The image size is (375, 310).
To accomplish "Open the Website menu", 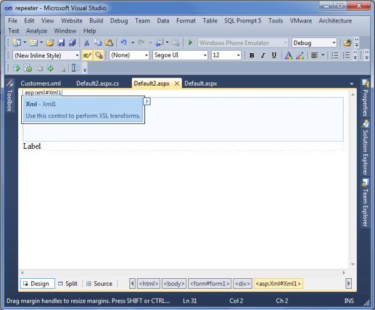I will point(72,21).
